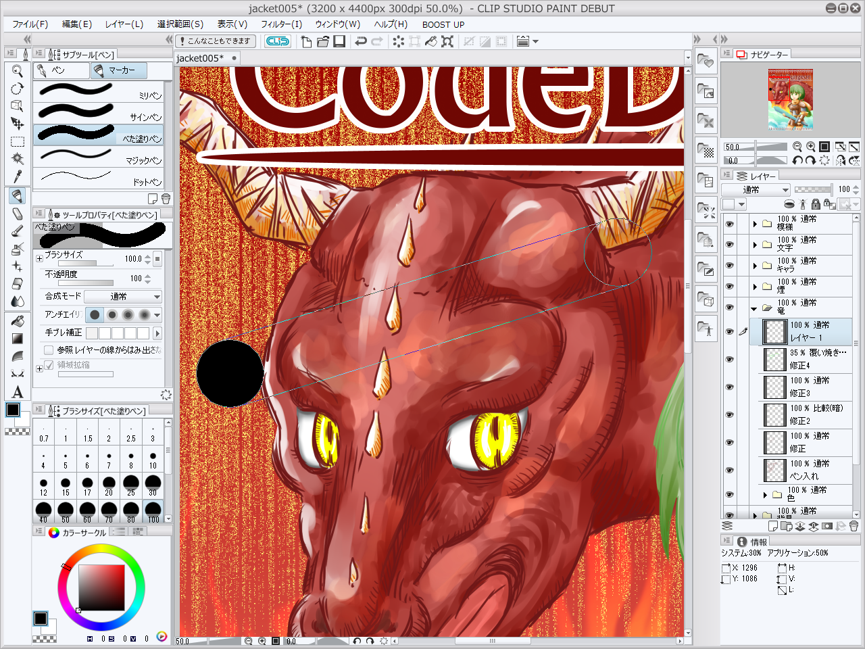This screenshot has height=649, width=865.
Task: Expand the 文字 layer folder
Action: coord(755,245)
